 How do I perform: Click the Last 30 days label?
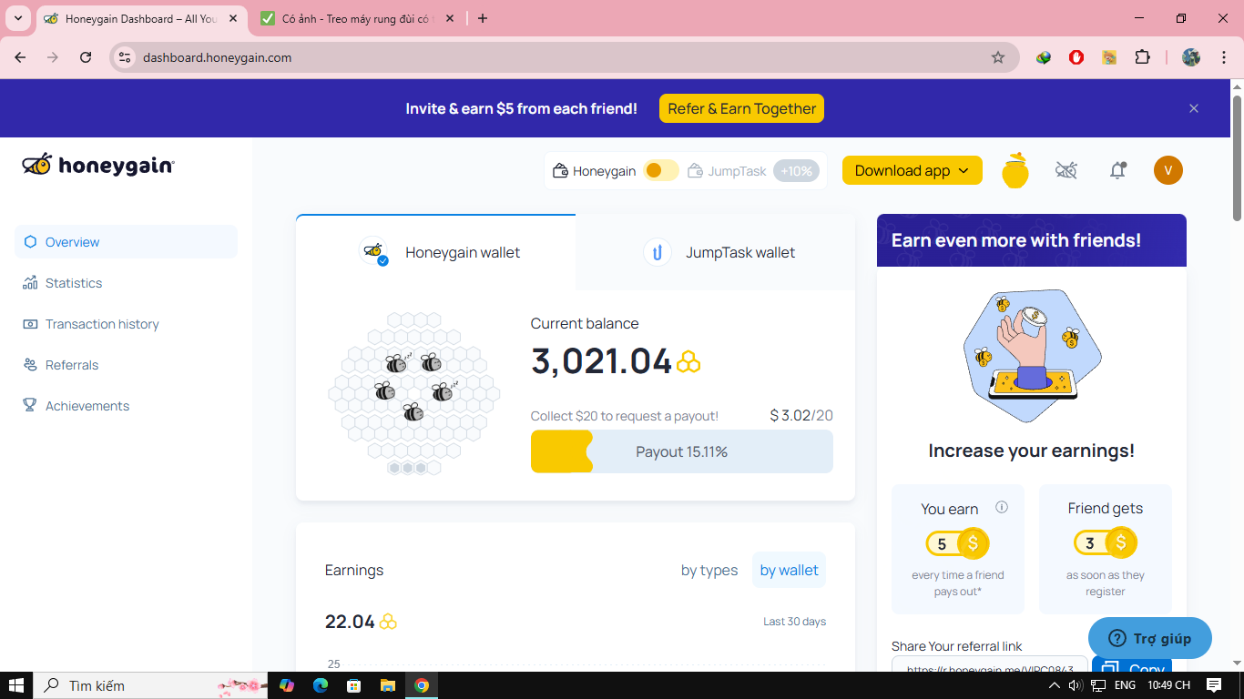coord(794,622)
